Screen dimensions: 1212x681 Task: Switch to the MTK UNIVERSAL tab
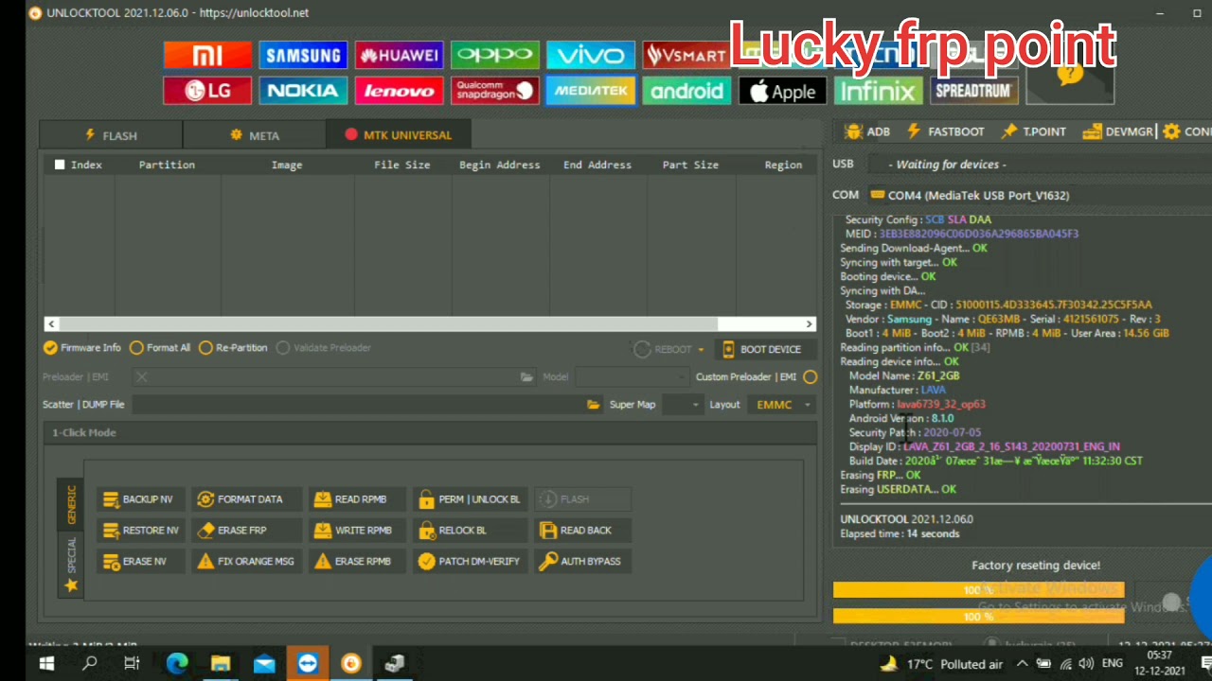(398, 135)
